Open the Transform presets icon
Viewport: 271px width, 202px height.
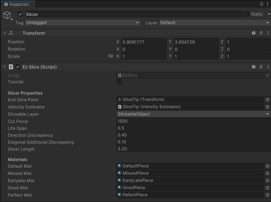point(261,33)
